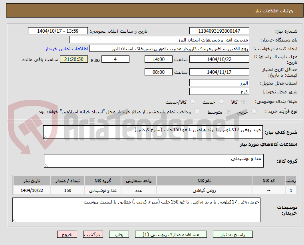Click the quantity cell 150
This screenshot has width=304, height=245.
point(68,190)
